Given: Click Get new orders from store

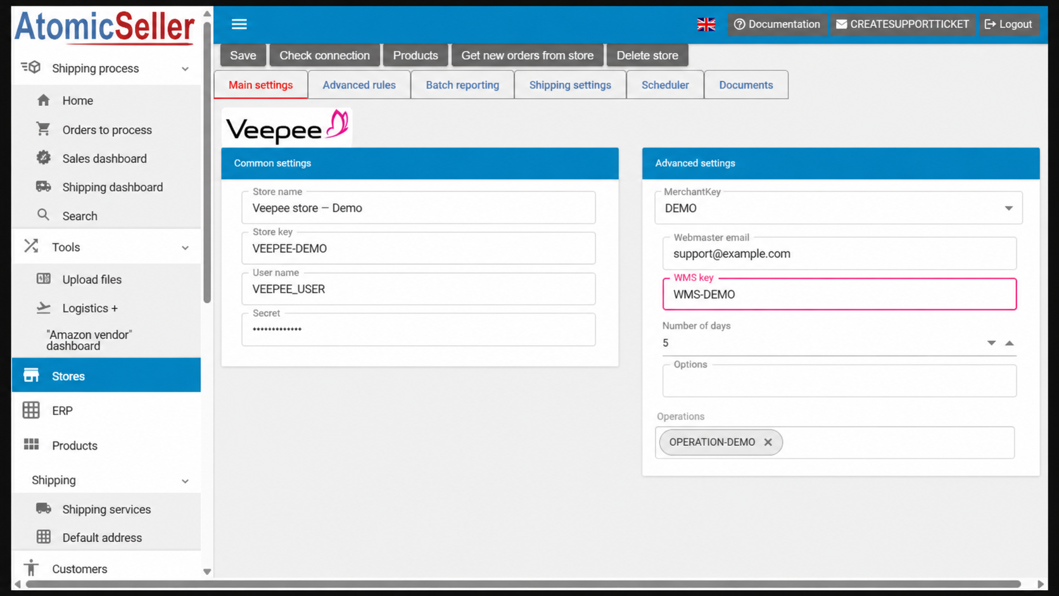Looking at the screenshot, I should pyautogui.click(x=528, y=55).
